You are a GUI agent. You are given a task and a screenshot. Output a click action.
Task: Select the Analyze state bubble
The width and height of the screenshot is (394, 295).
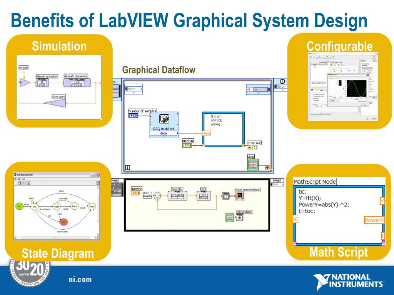pyautogui.click(x=75, y=206)
